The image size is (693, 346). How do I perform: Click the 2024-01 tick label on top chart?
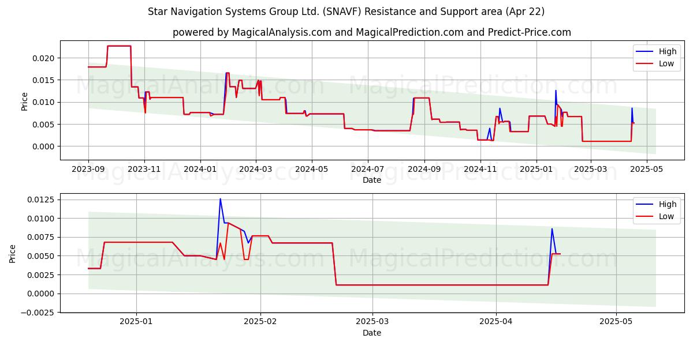point(200,170)
